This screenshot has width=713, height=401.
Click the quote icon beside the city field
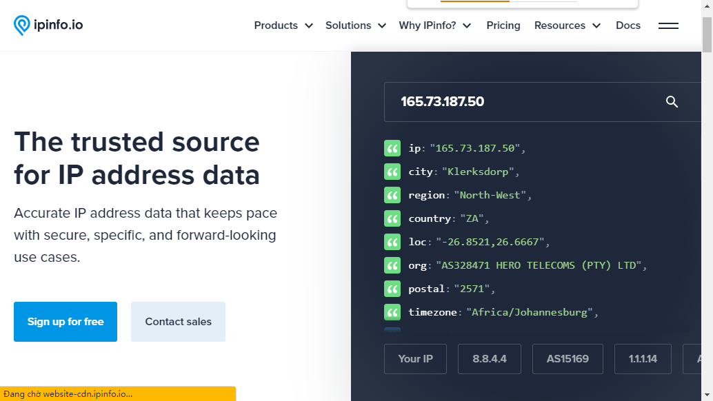392,172
